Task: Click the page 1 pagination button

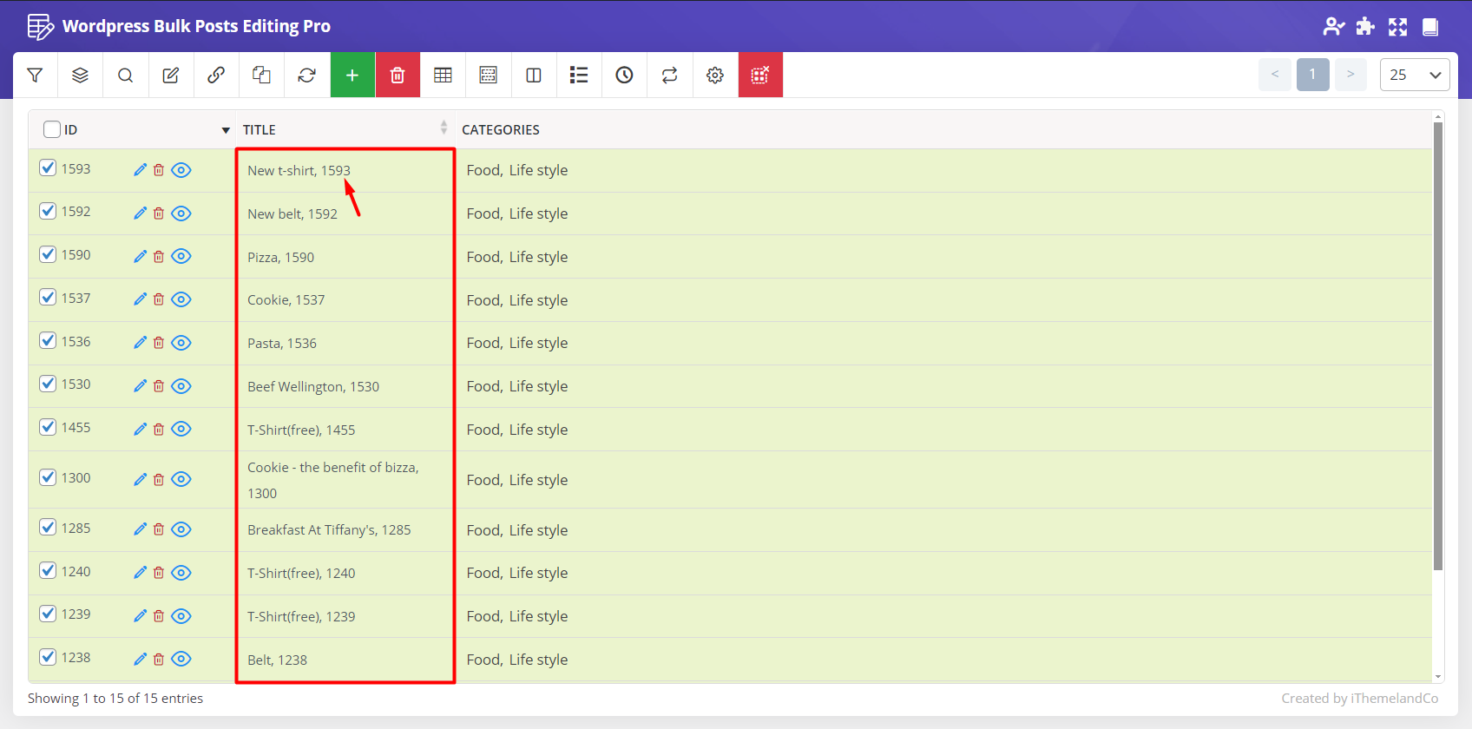Action: [1312, 75]
